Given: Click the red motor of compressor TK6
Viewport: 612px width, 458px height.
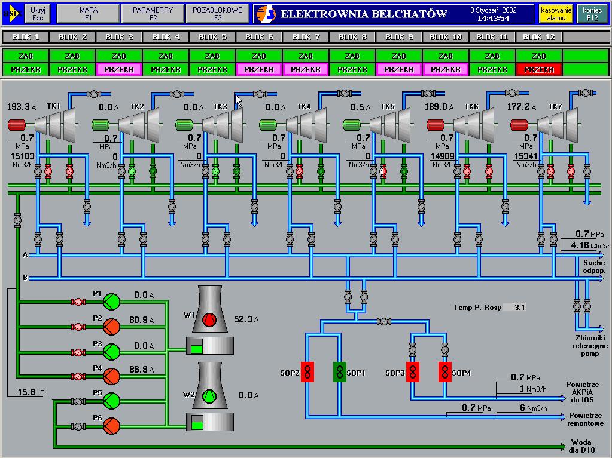Looking at the screenshot, I should (436, 125).
